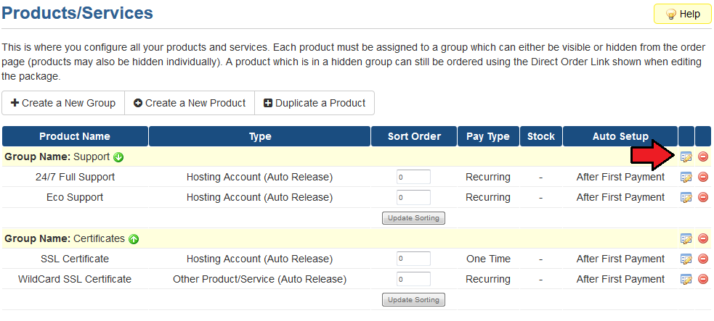Click the Group Name: Support label

[57, 157]
